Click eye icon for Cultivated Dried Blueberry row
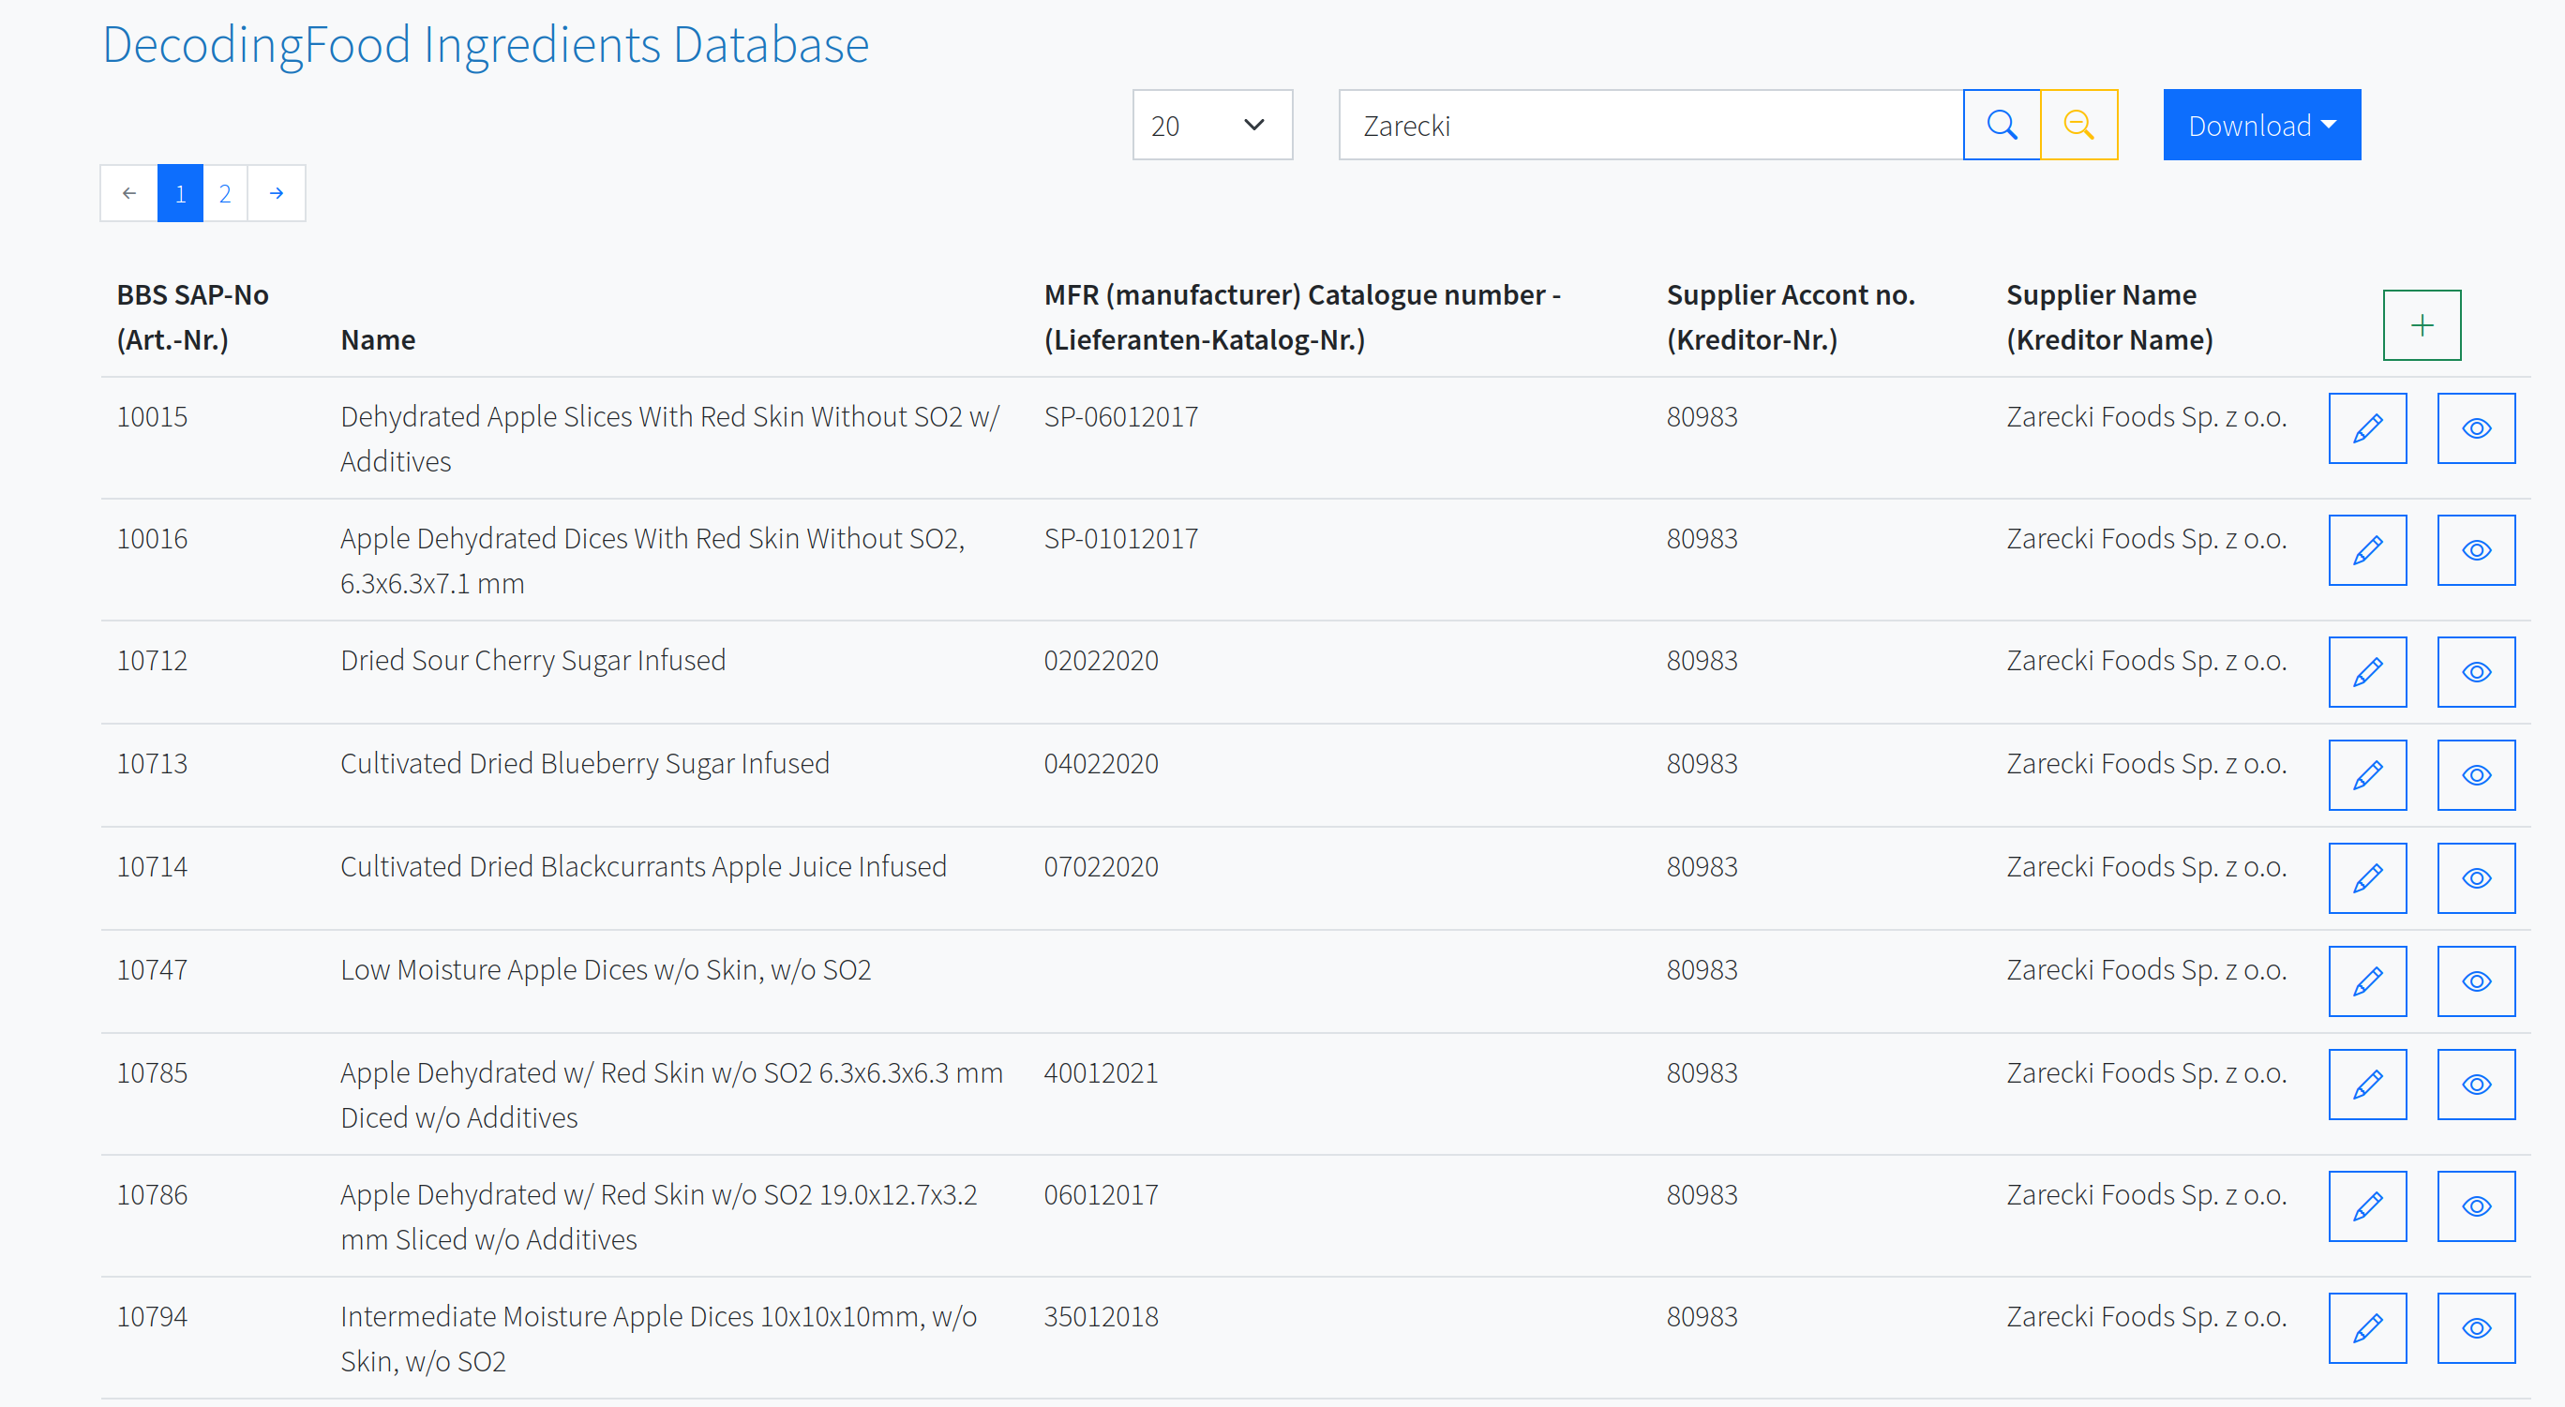This screenshot has width=2565, height=1407. pos(2474,774)
